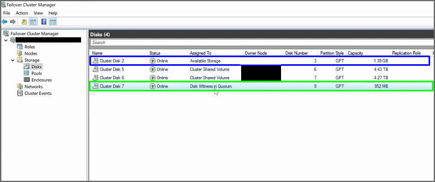Click the Back arrow toolbar icon
The width and height of the screenshot is (435, 182).
click(4, 22)
